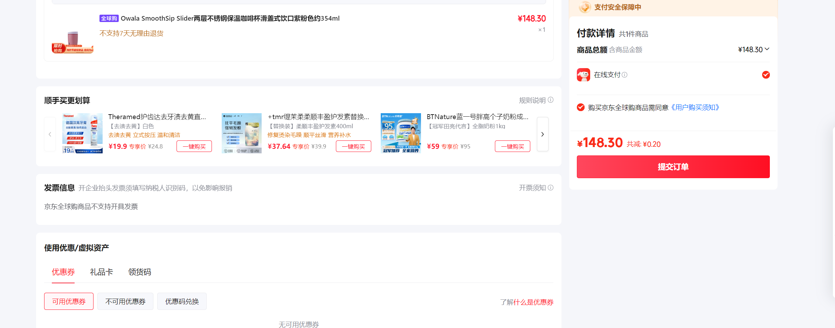Click the 不支持7天无理由退货 notice
This screenshot has width=835, height=328.
click(x=131, y=33)
